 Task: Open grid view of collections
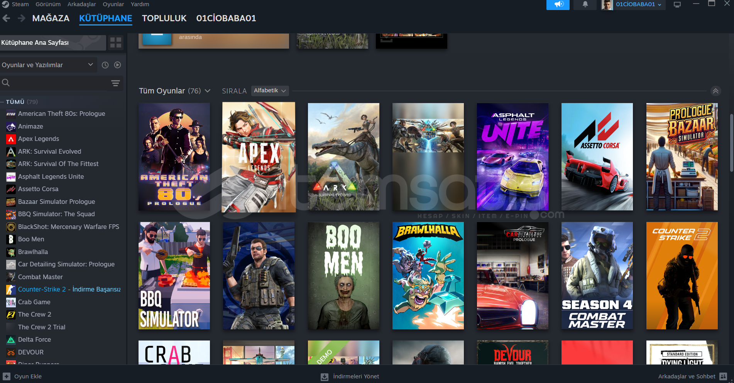pyautogui.click(x=116, y=42)
